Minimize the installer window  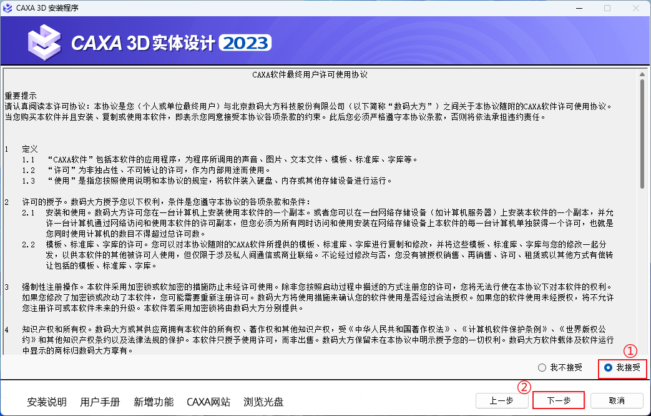(x=580, y=8)
